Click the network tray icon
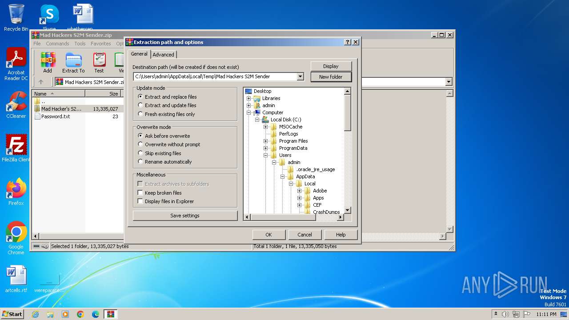 click(516, 314)
